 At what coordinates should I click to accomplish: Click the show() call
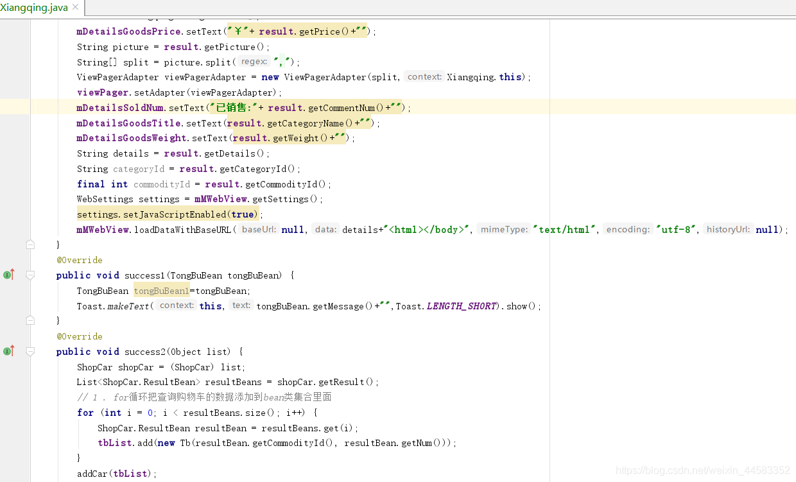coord(521,306)
